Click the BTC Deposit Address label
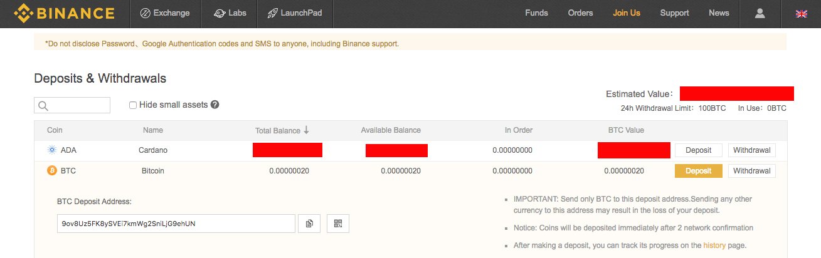The height and width of the screenshot is (258, 821). click(x=94, y=201)
